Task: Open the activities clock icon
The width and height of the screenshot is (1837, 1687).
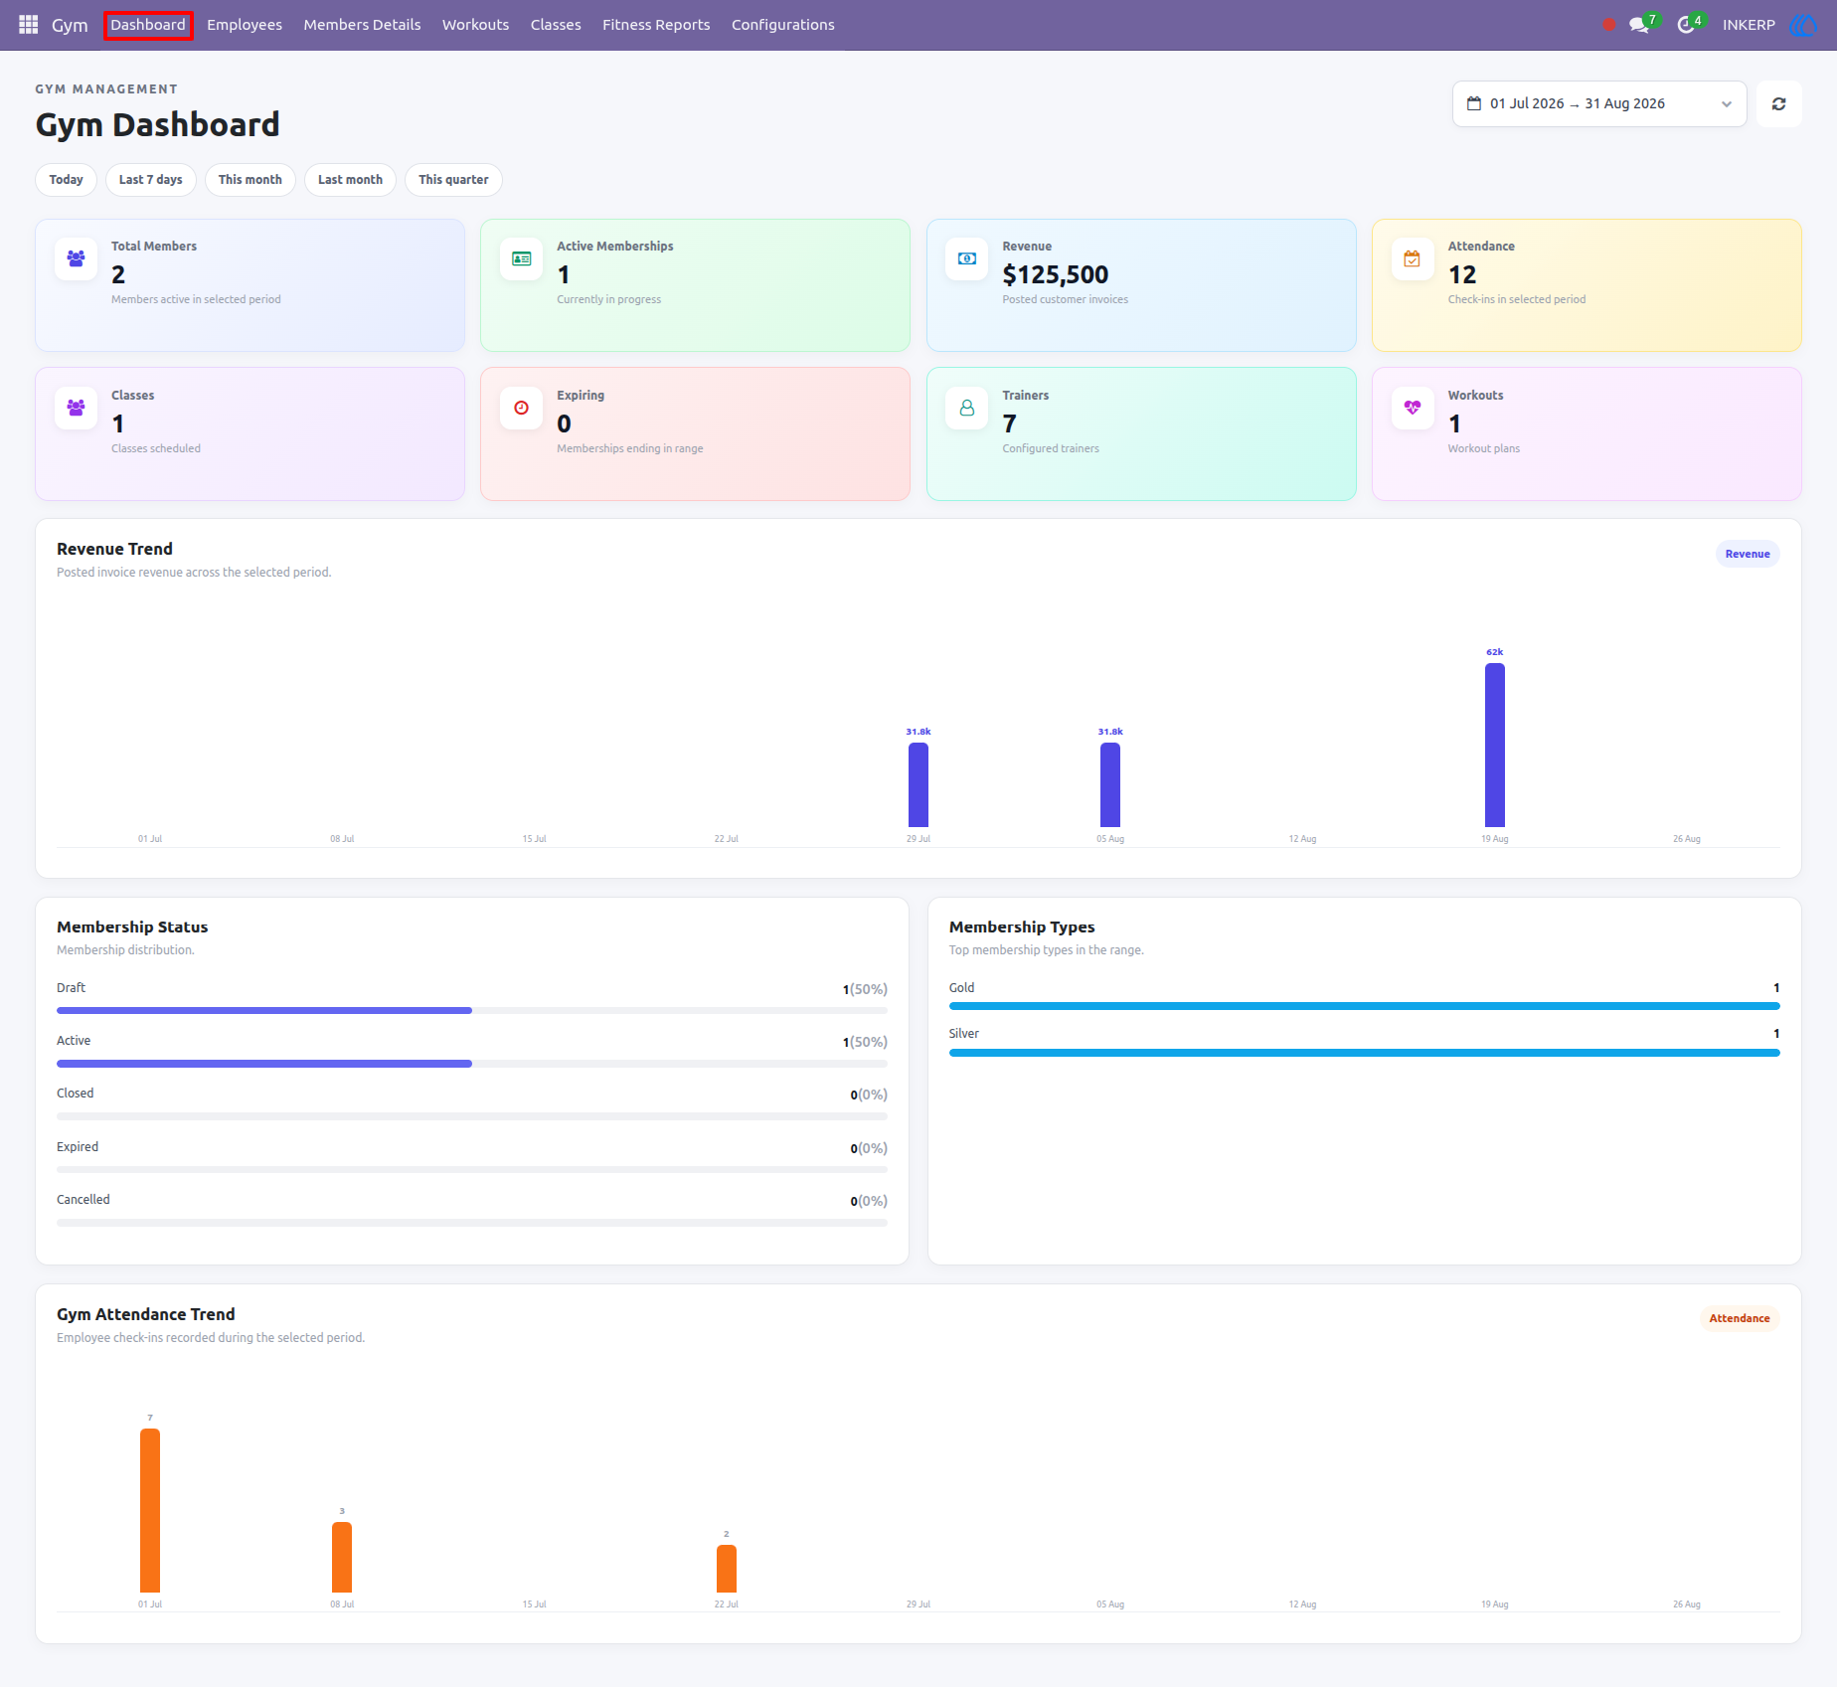Action: [x=1686, y=25]
